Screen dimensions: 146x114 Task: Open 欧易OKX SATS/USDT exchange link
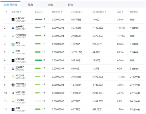[20, 18]
